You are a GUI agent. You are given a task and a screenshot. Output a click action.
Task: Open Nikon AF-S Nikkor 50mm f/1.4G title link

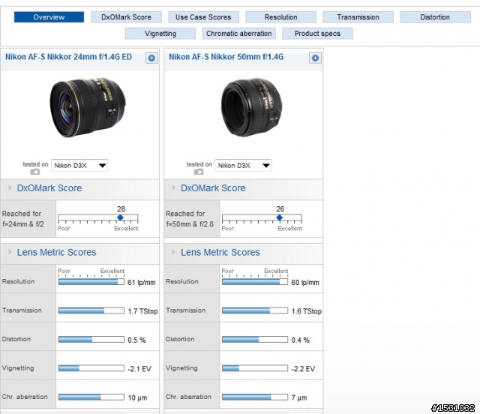pyautogui.click(x=226, y=57)
